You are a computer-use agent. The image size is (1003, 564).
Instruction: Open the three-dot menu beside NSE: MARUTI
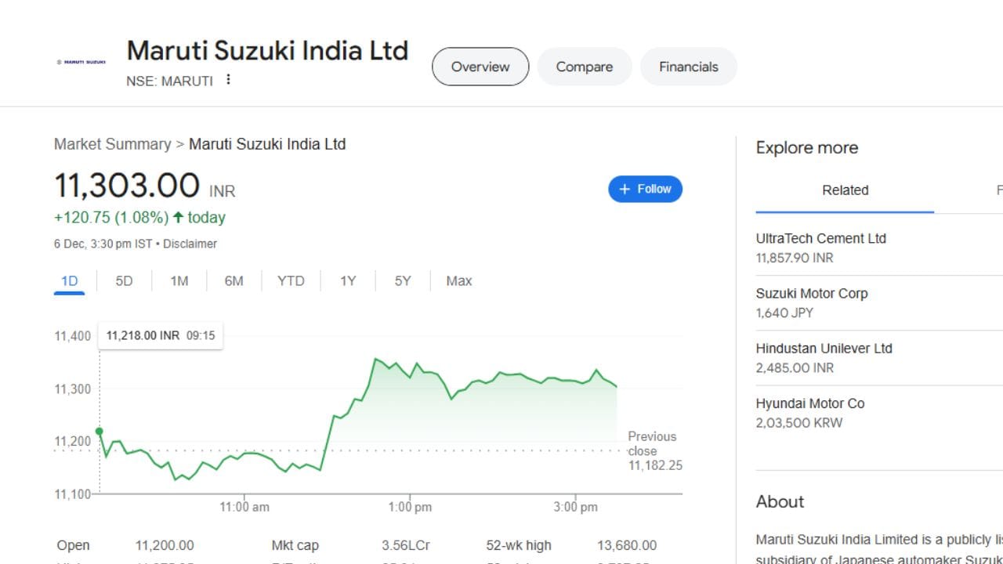tap(228, 80)
